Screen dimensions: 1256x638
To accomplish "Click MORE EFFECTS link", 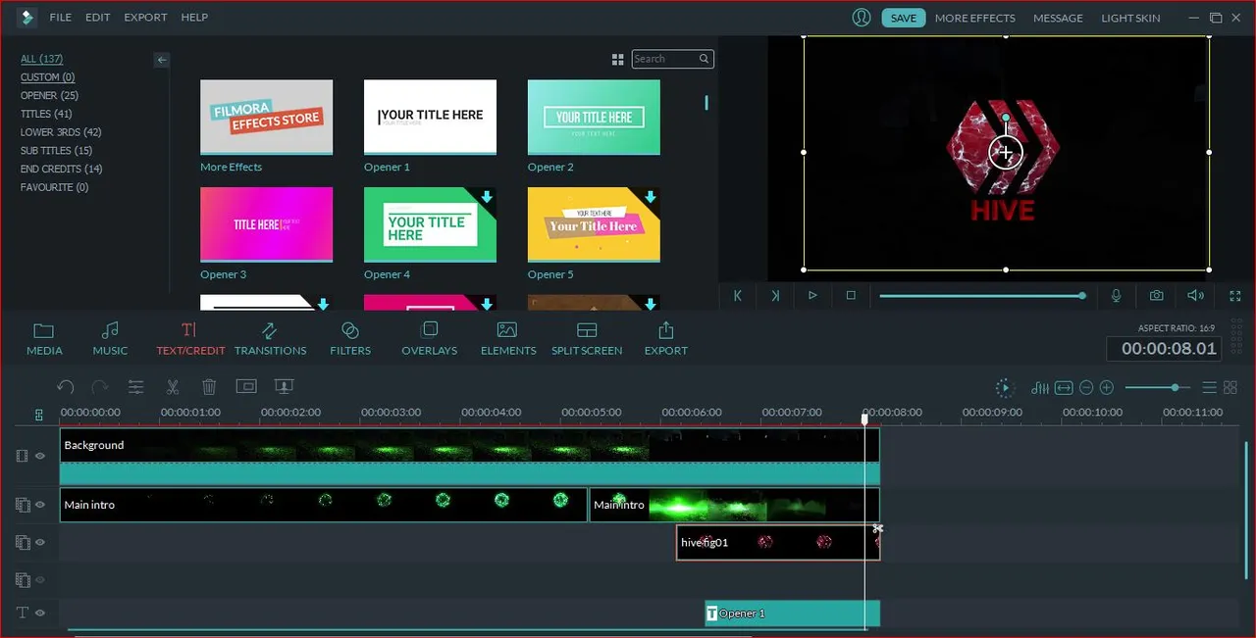I will pos(974,18).
